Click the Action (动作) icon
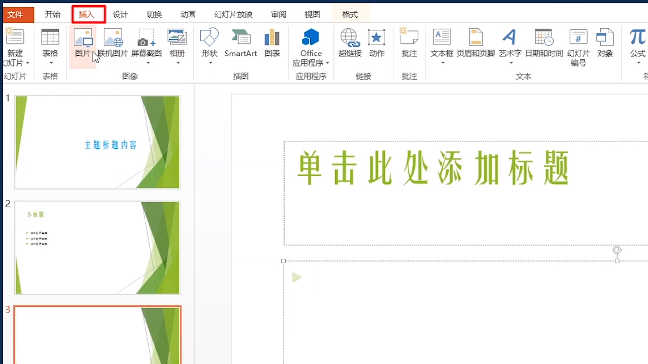 (x=377, y=37)
